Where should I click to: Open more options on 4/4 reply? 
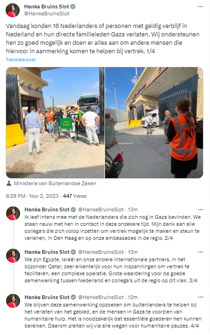201,297
